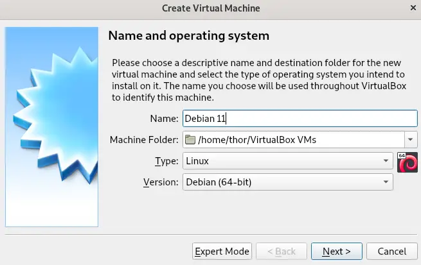Click the Next button
This screenshot has width=421, height=265.
[336, 252]
